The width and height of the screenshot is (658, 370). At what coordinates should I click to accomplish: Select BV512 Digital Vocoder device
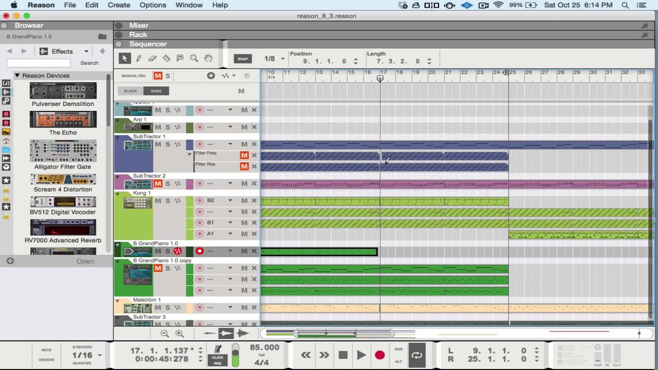(x=63, y=202)
